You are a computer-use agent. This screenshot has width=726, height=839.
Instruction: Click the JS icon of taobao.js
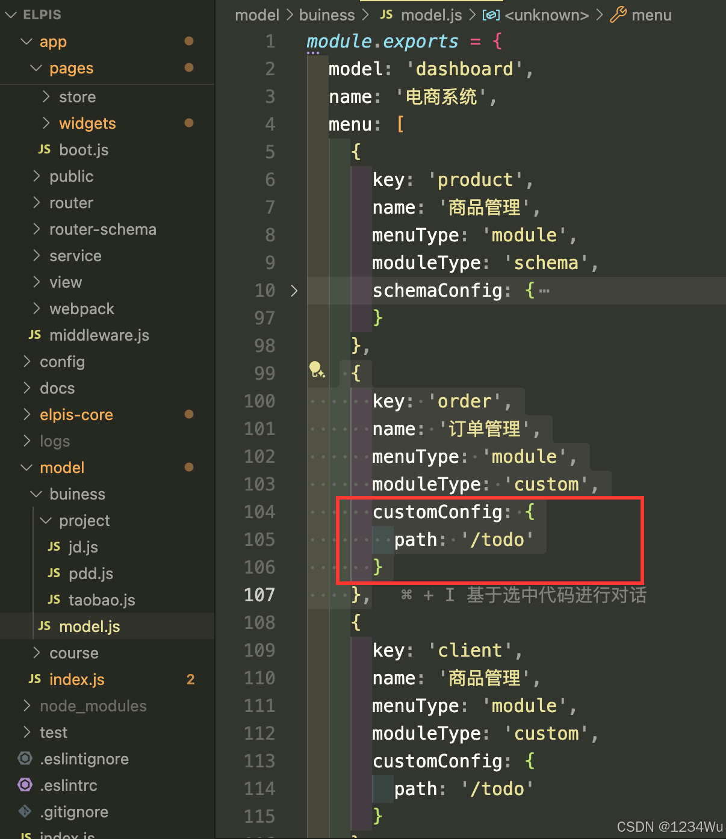[x=54, y=599]
